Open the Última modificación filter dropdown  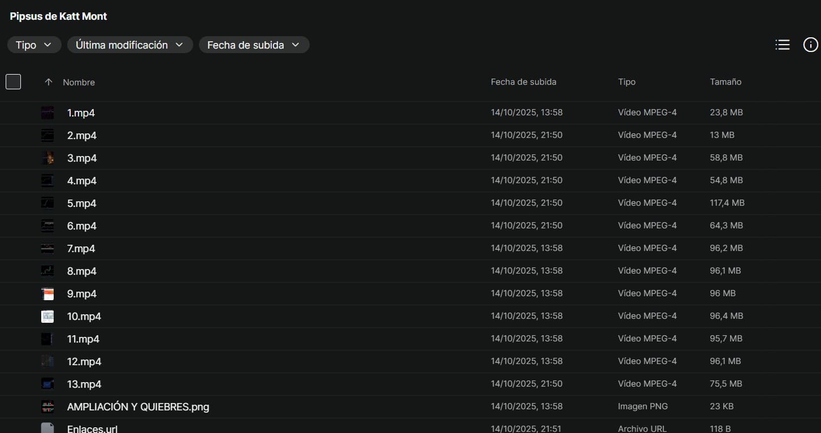[129, 45]
